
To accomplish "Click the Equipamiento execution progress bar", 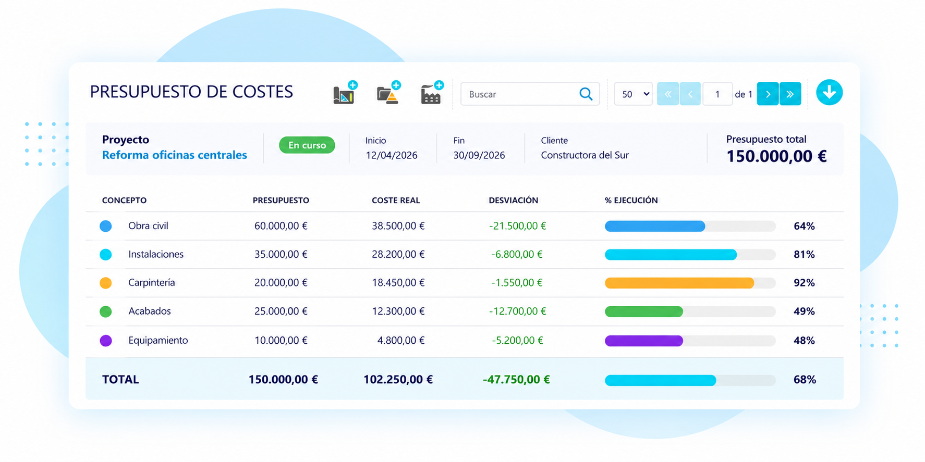I will coord(690,341).
